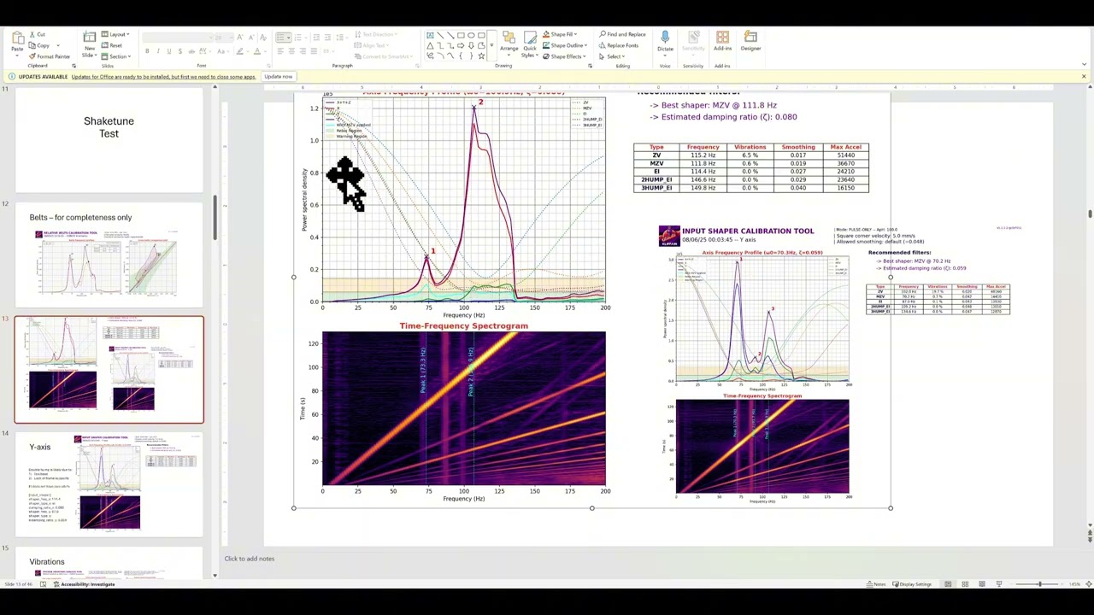
Task: Click the font color swatch
Action: (x=257, y=51)
